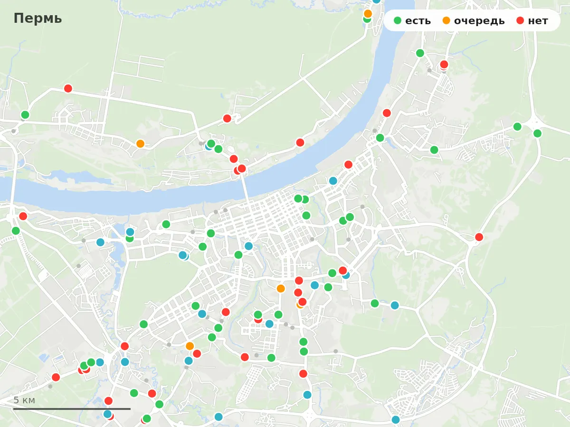Select the red marker at the far east highway interchange
Image resolution: width=570 pixels, height=427 pixels.
(x=479, y=237)
